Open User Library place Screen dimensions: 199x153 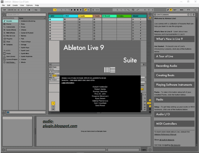click(10, 56)
